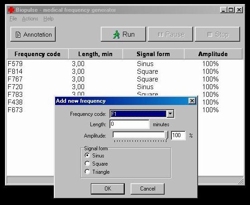Open the Frequency code dropdown arrow

[x=170, y=114]
